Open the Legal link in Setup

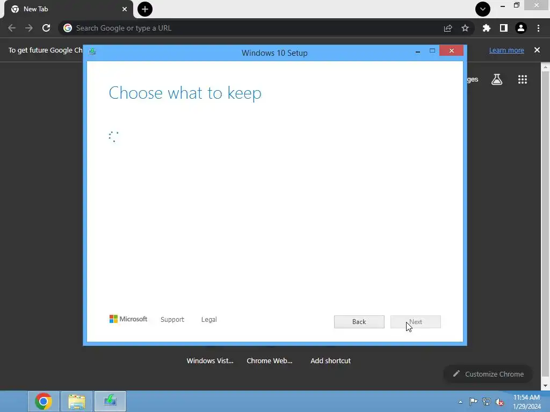[x=209, y=320]
